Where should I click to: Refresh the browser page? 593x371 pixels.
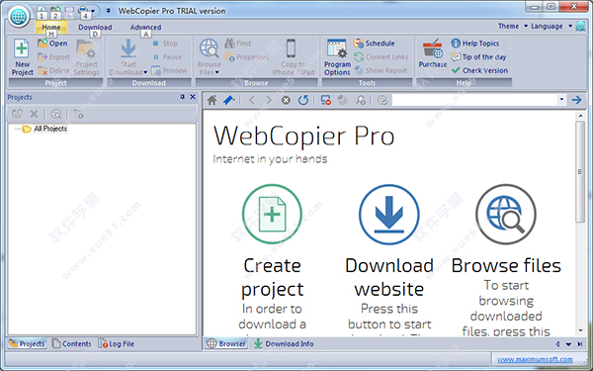(x=303, y=100)
